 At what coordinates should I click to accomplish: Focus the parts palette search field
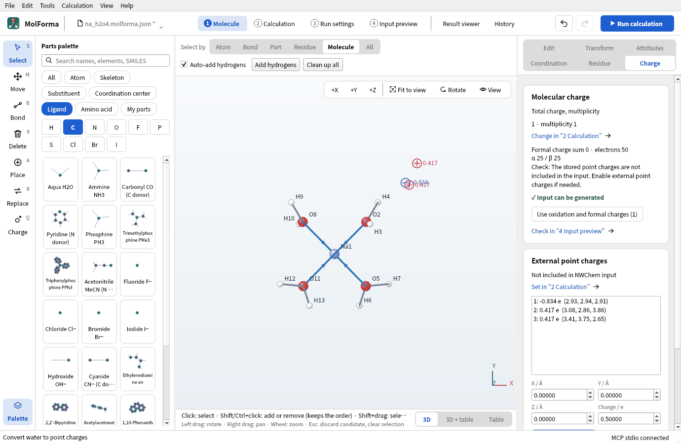(106, 61)
